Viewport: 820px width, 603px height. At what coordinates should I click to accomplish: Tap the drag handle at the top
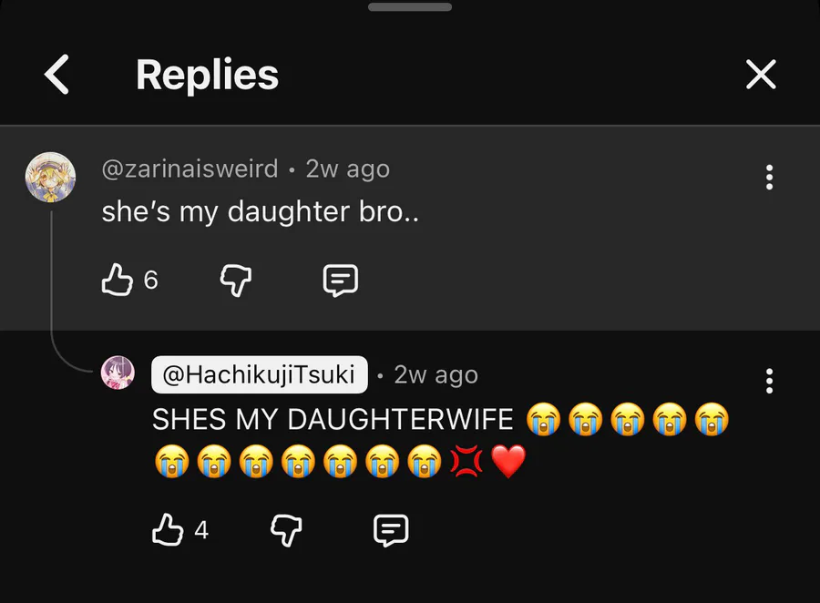pyautogui.click(x=410, y=7)
